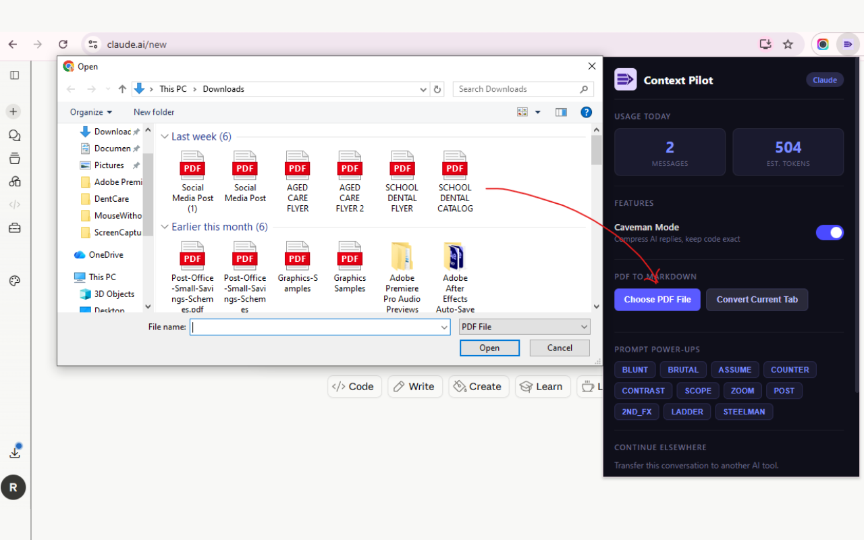Image resolution: width=864 pixels, height=540 pixels.
Task: Click the Write chip on Claude page
Action: 415,387
